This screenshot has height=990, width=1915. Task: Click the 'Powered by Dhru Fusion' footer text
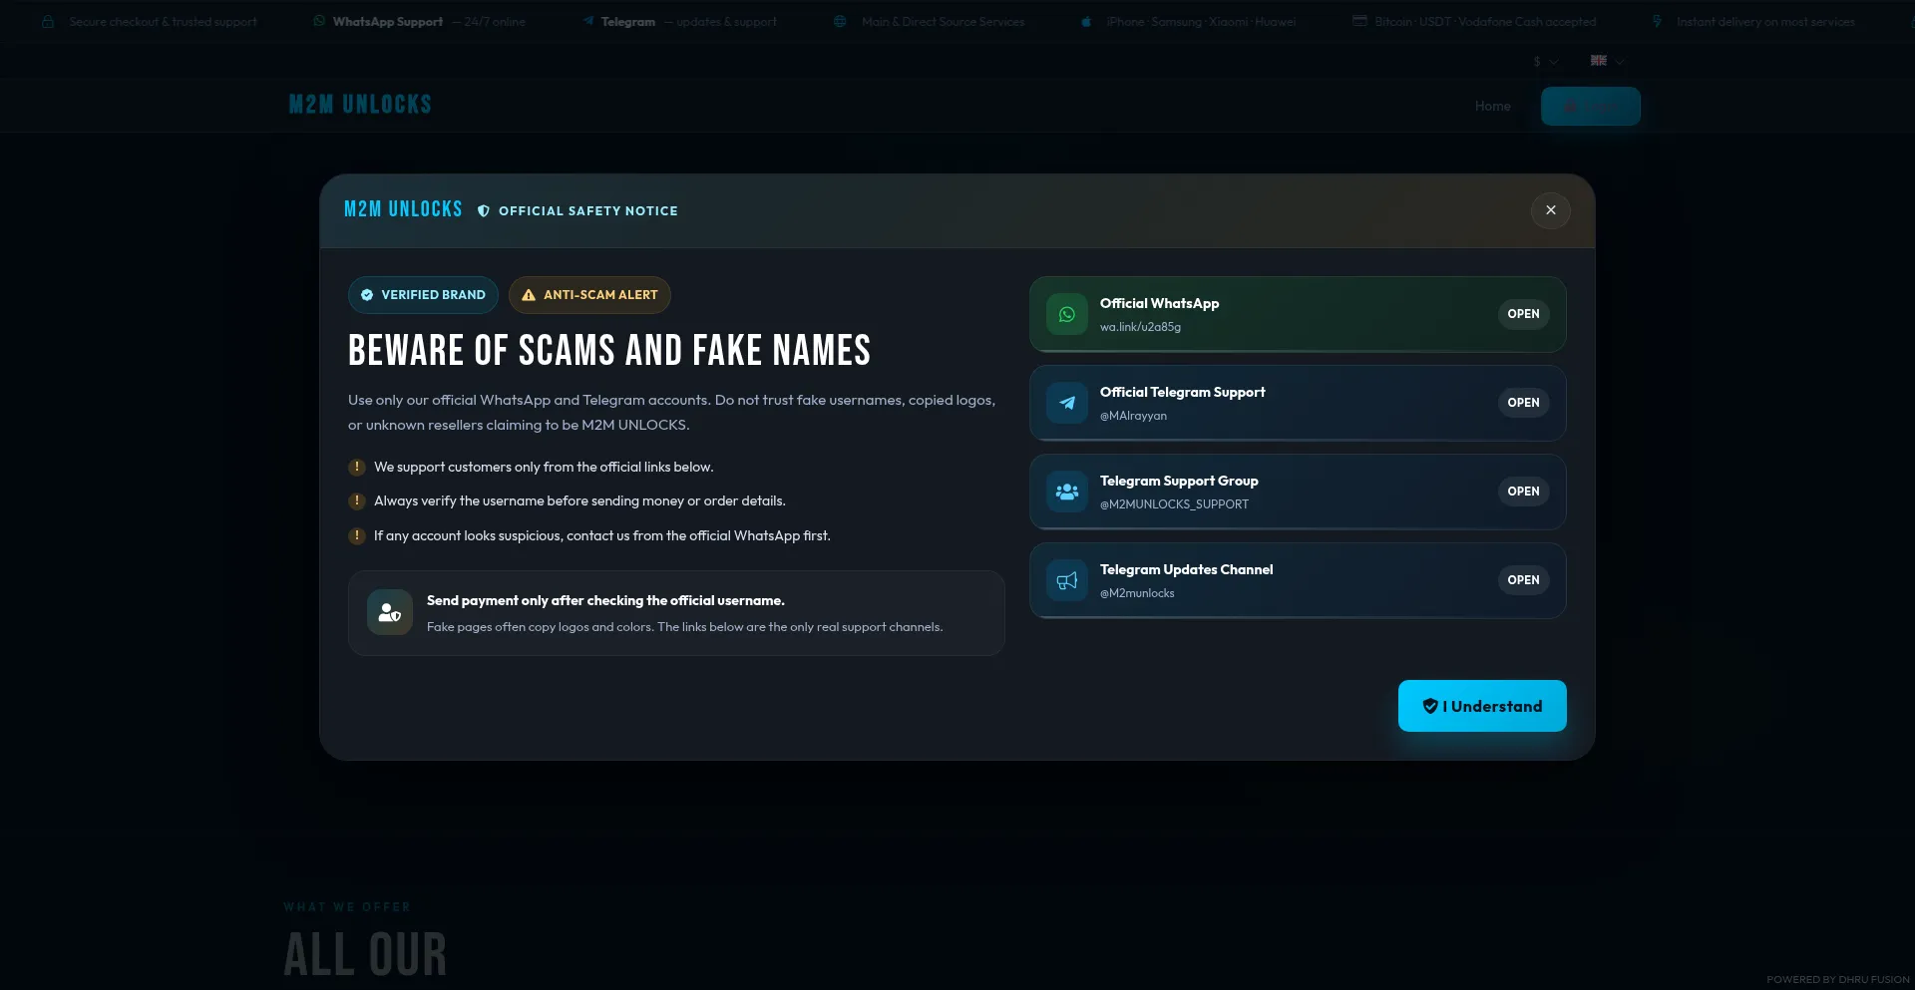(1838, 980)
